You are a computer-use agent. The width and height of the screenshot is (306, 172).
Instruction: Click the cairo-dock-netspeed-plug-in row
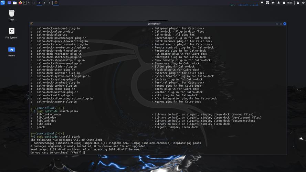117,28
